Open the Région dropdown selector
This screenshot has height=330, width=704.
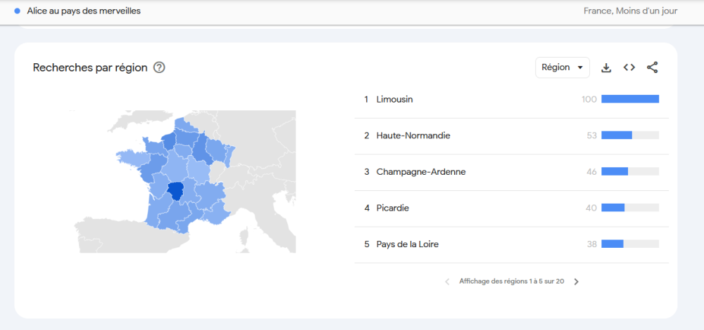click(562, 67)
